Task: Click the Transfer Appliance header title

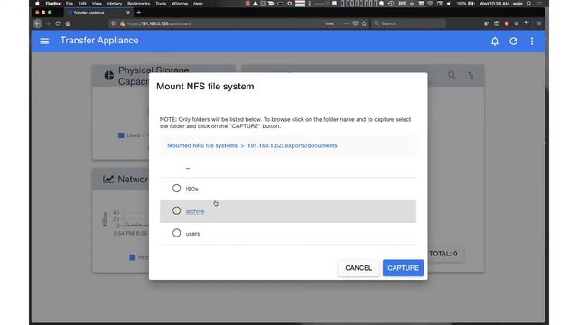Action: (99, 40)
